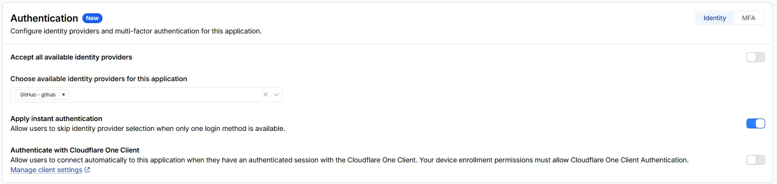Image resolution: width=777 pixels, height=184 pixels.
Task: Click inside the identity providers selection field
Action: [146, 94]
